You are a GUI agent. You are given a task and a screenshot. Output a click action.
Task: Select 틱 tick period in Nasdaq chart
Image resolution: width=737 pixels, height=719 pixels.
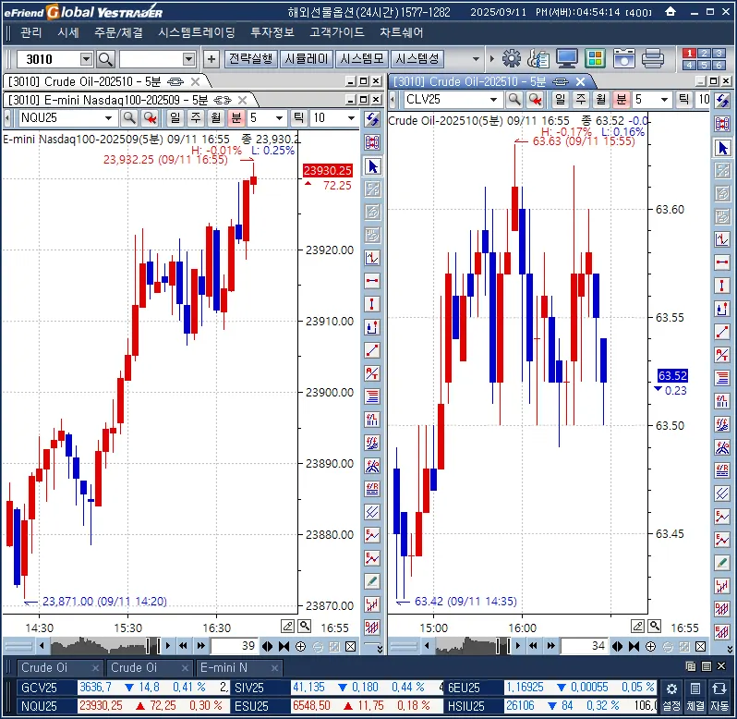(x=299, y=117)
